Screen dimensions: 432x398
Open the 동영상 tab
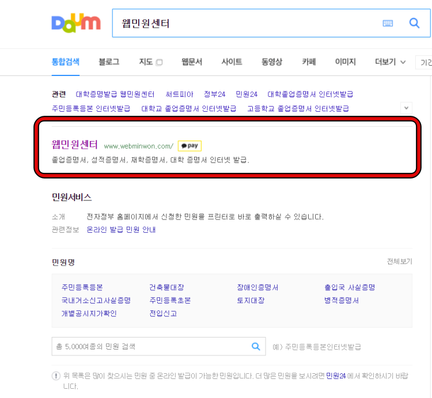(x=272, y=62)
